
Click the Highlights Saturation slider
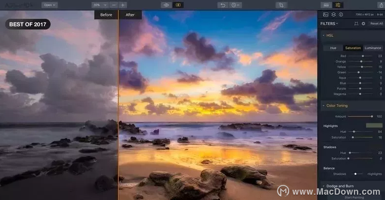(361, 137)
